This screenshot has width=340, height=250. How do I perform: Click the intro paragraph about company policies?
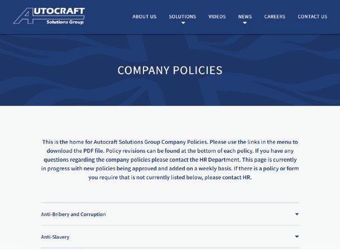tap(170, 160)
